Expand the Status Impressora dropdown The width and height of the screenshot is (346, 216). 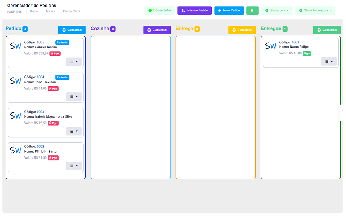coord(315,10)
